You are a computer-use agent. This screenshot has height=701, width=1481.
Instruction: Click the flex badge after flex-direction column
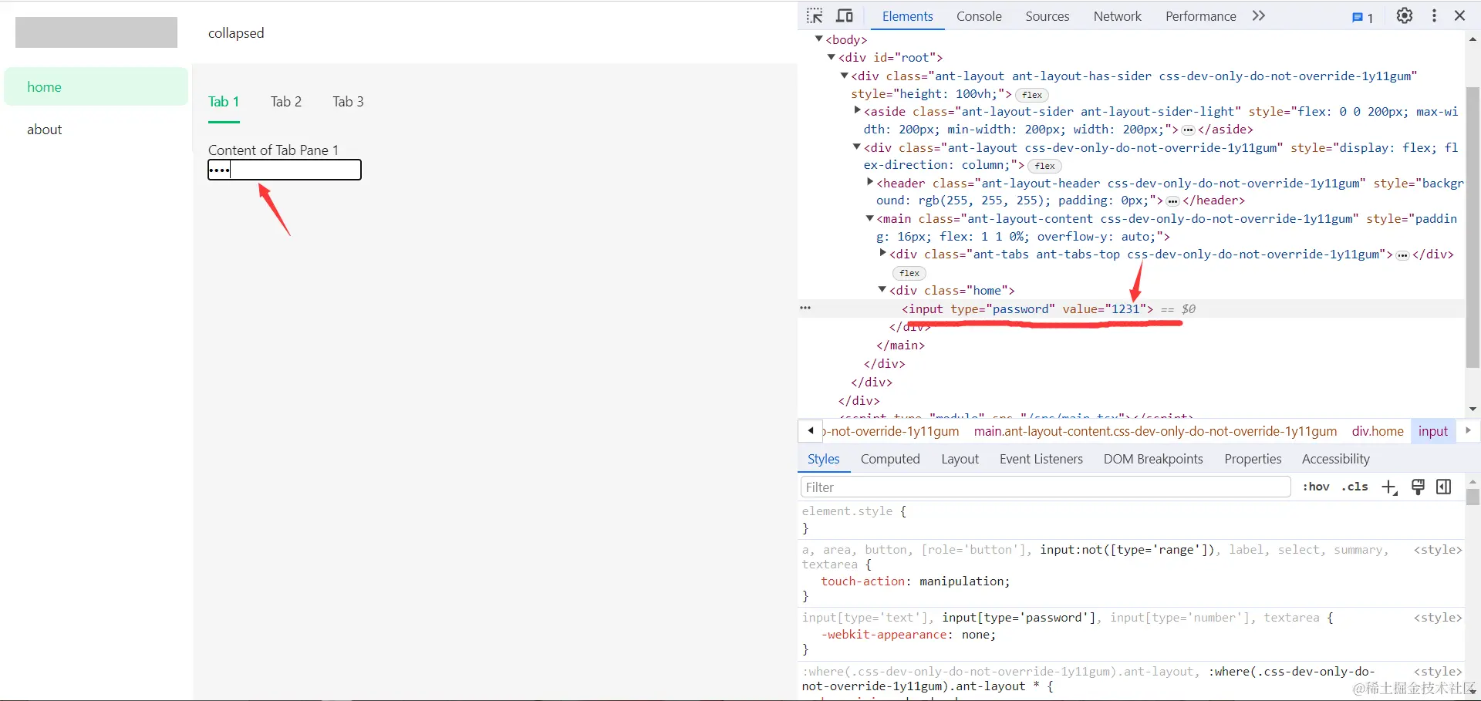coord(1045,166)
